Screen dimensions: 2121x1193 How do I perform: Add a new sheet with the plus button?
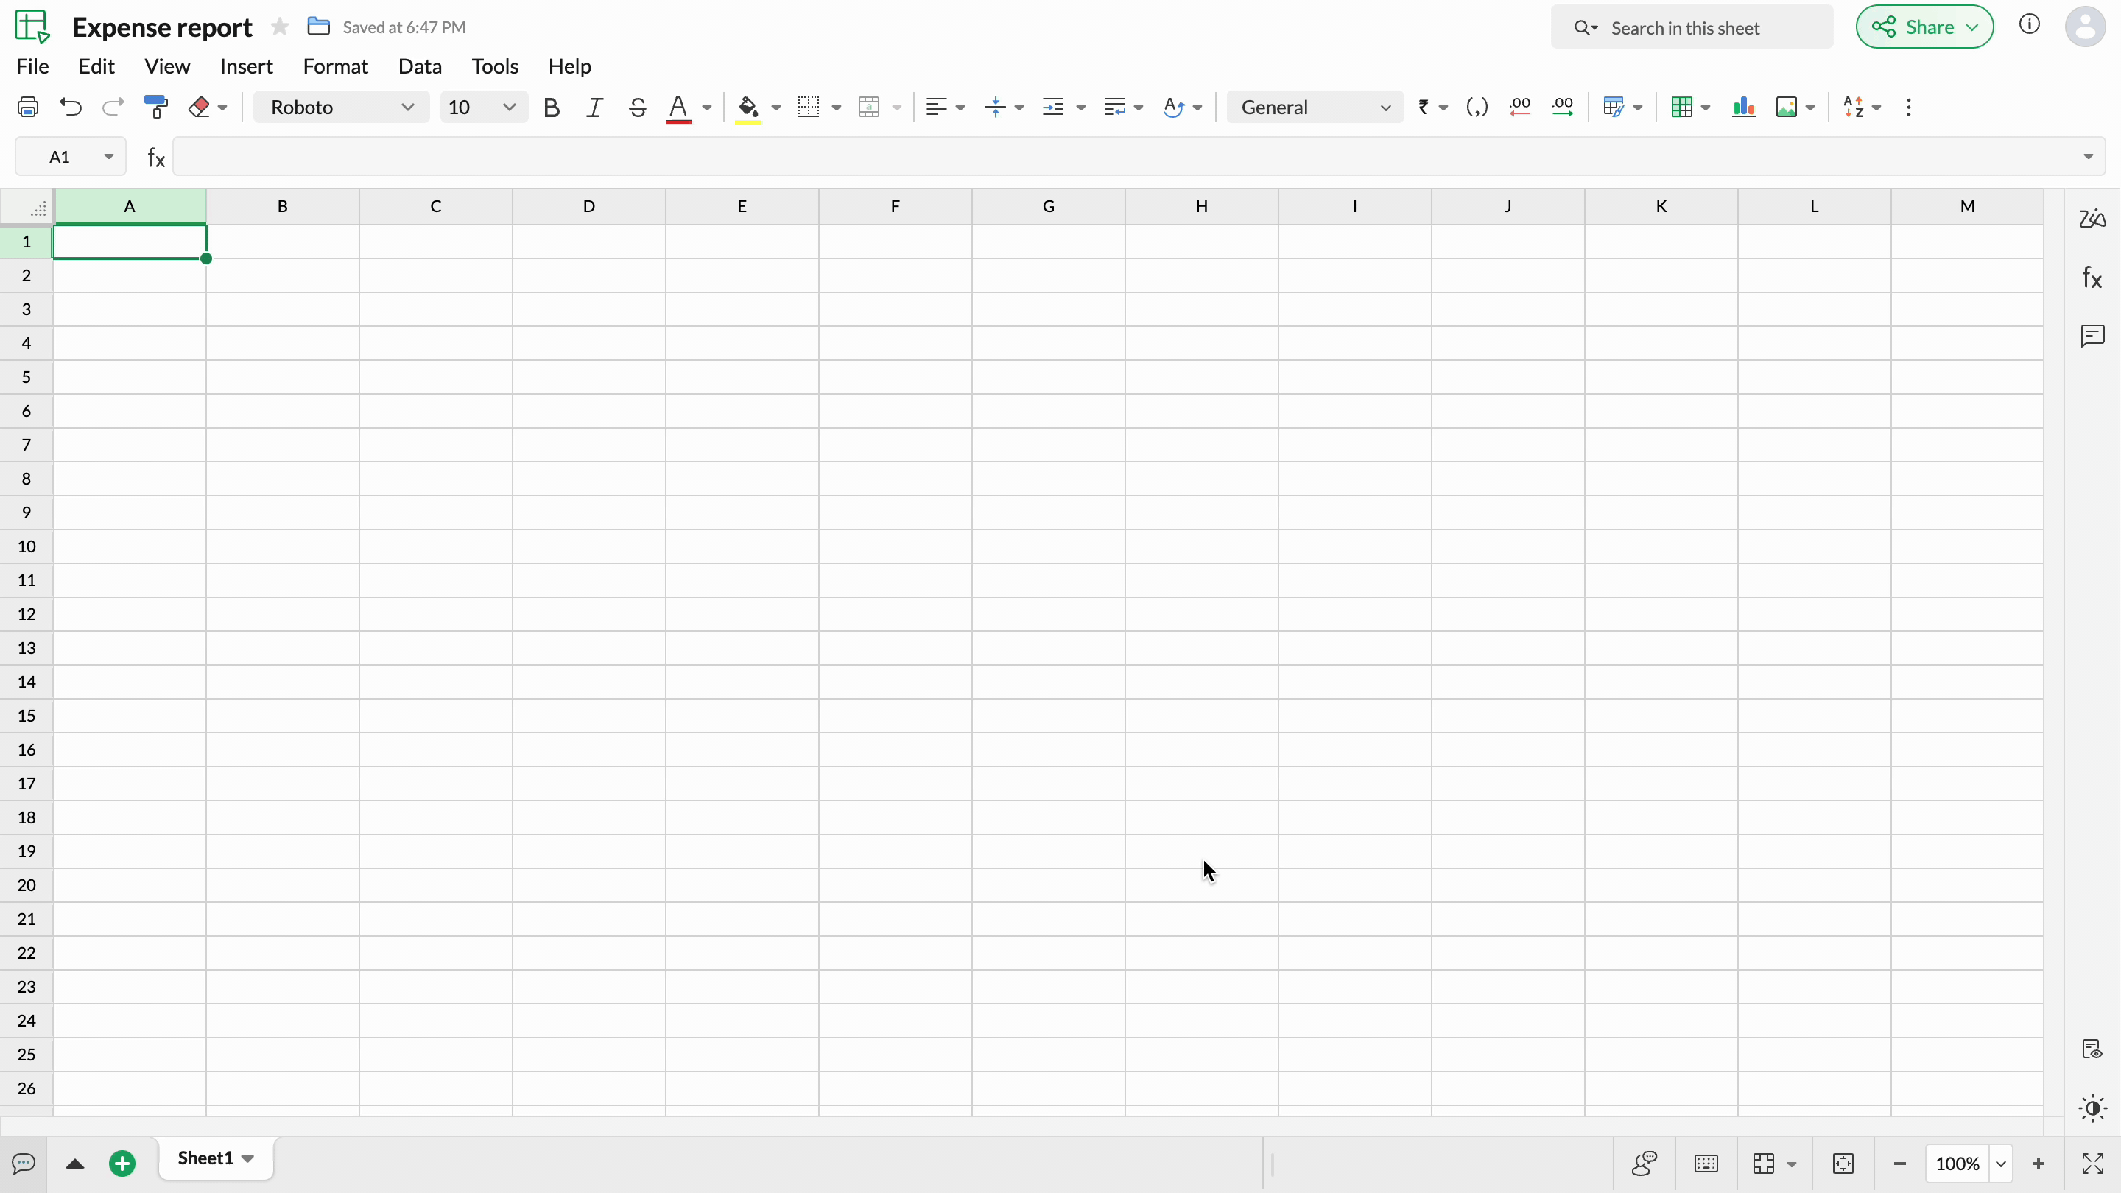pos(122,1164)
